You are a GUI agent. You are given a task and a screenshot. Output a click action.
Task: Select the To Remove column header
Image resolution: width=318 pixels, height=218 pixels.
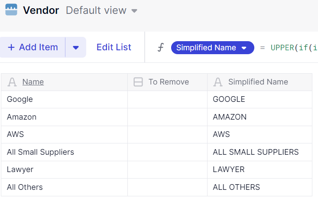169,82
